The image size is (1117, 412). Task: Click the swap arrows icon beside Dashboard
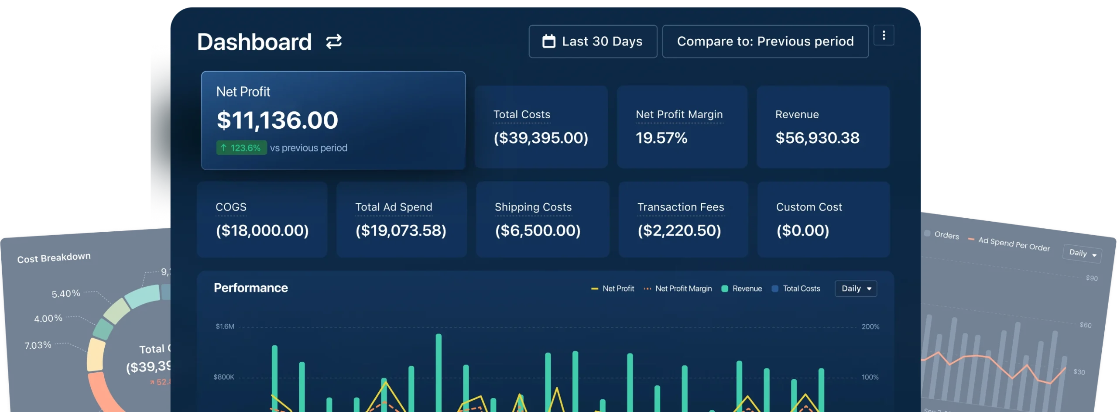(x=334, y=42)
